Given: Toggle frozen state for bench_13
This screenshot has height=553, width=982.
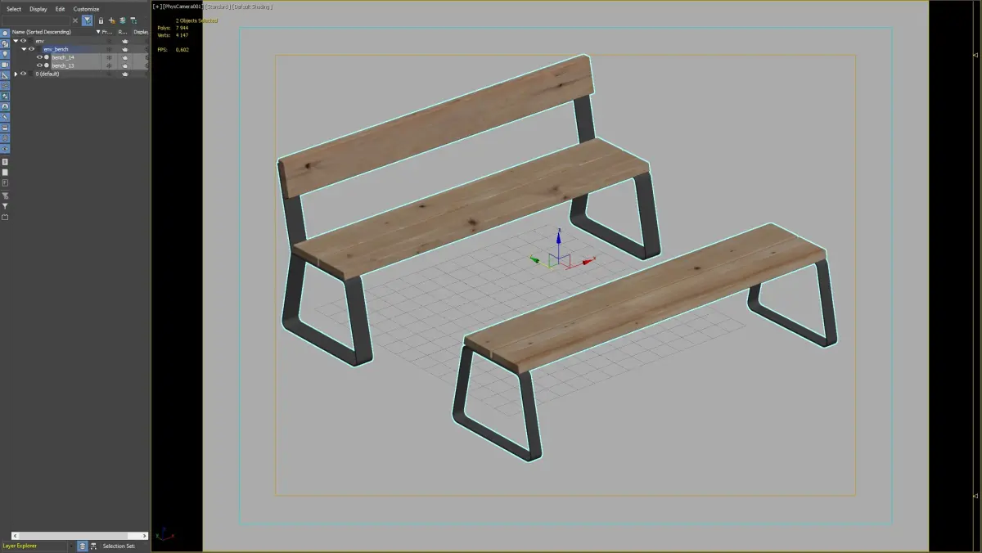Looking at the screenshot, I should pos(109,65).
